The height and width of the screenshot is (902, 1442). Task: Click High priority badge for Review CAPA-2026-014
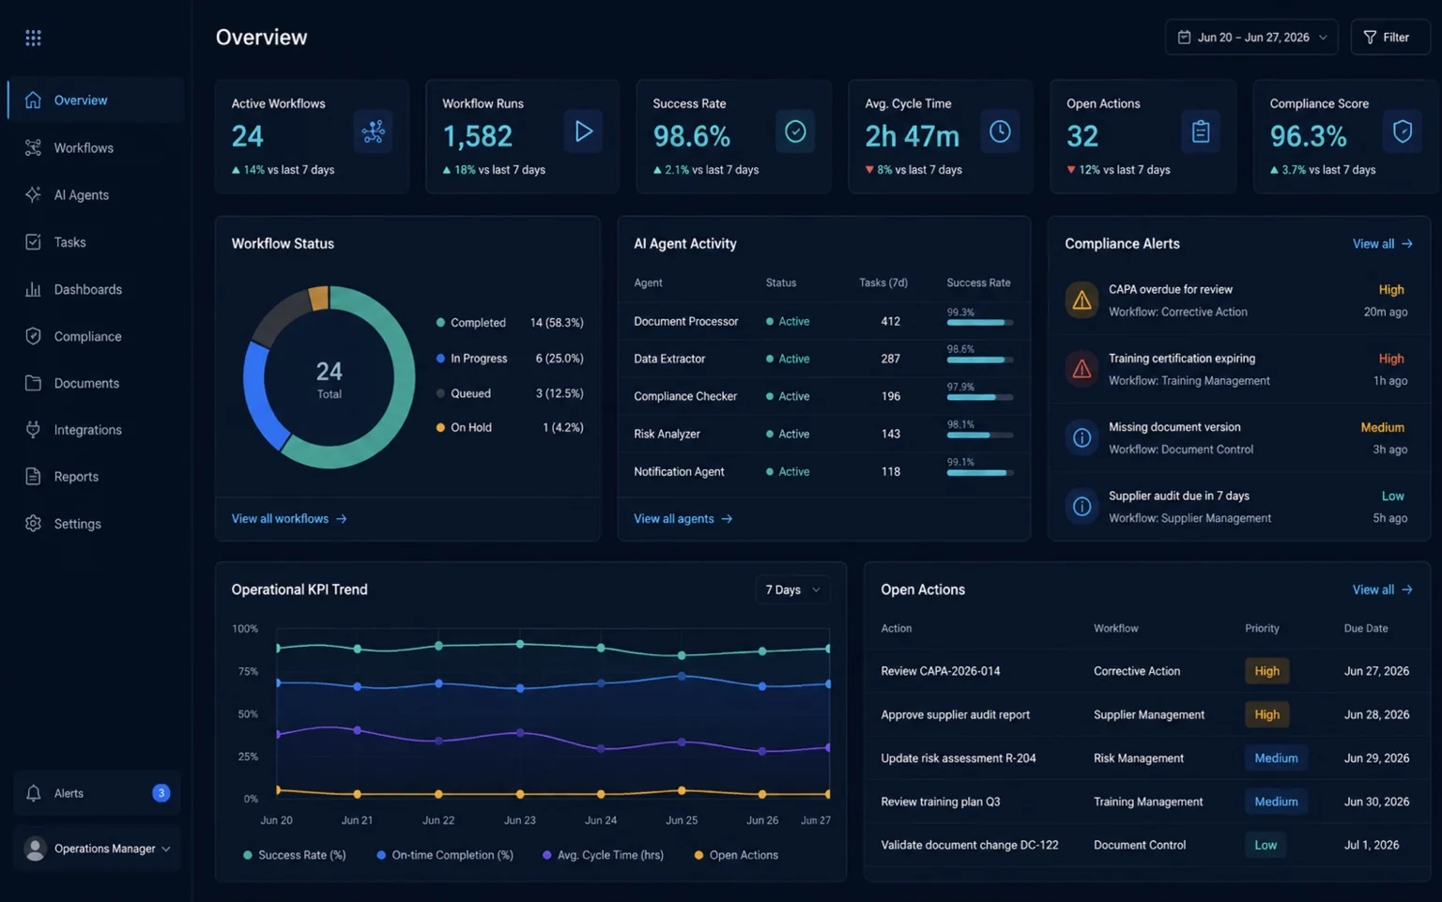(x=1266, y=671)
